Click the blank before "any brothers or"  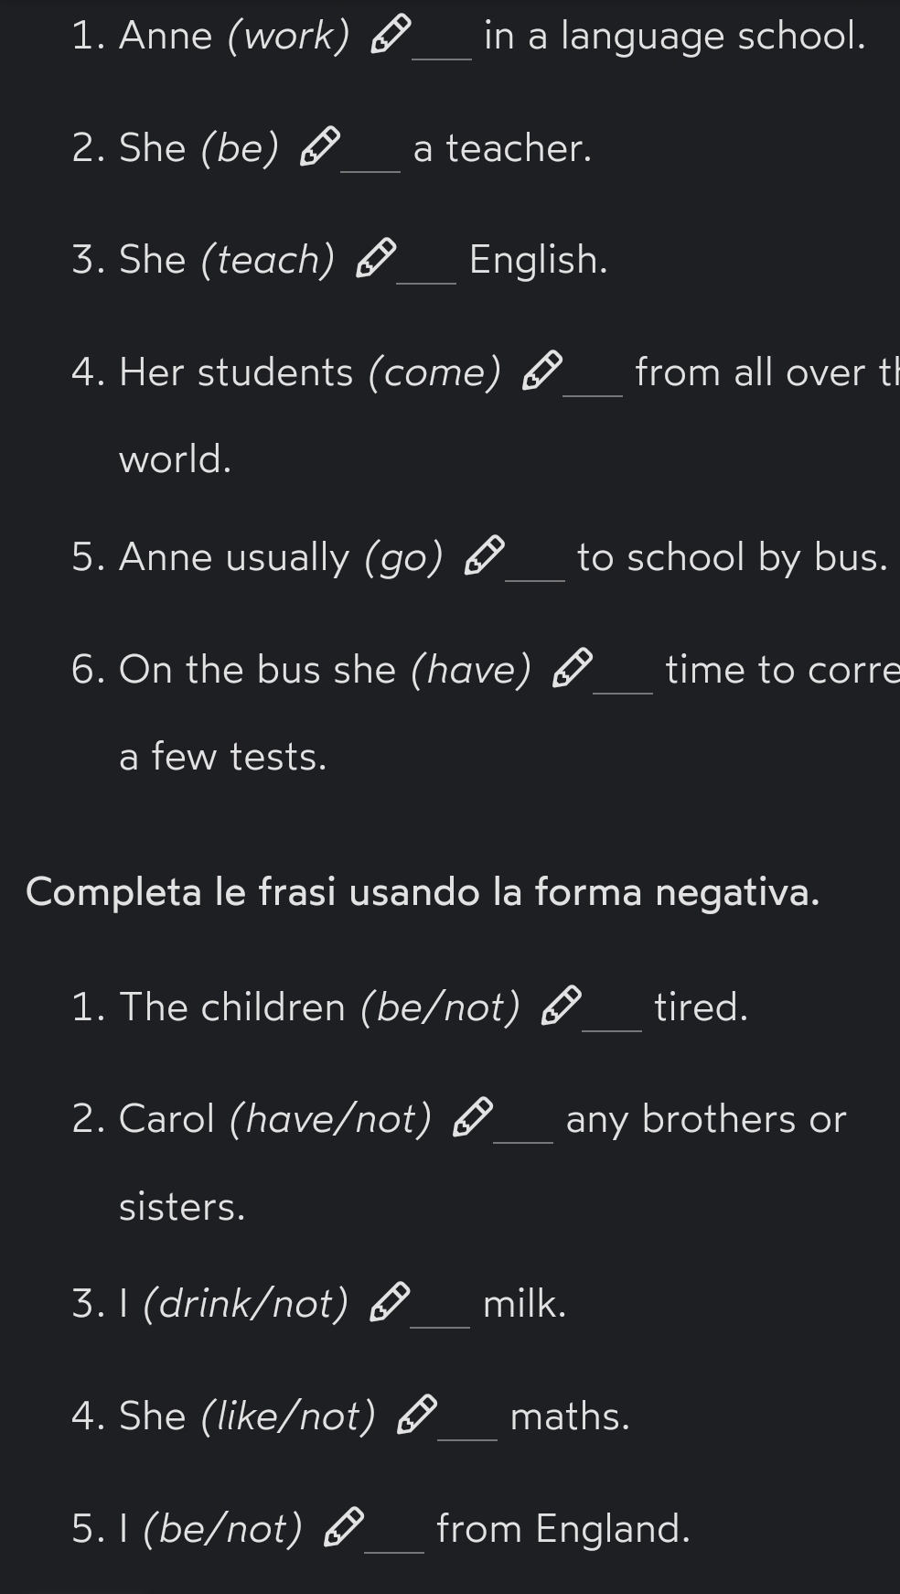[x=523, y=1129]
